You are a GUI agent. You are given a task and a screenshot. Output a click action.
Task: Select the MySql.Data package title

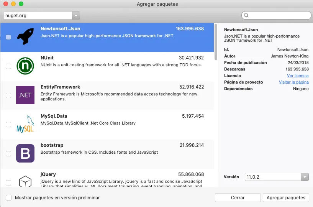click(x=54, y=116)
